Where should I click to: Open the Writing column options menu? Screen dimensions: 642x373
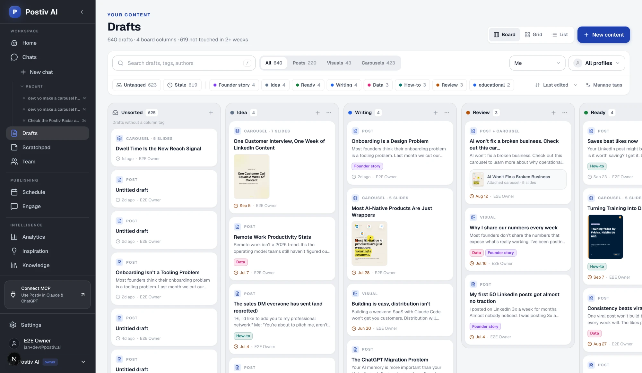point(447,113)
